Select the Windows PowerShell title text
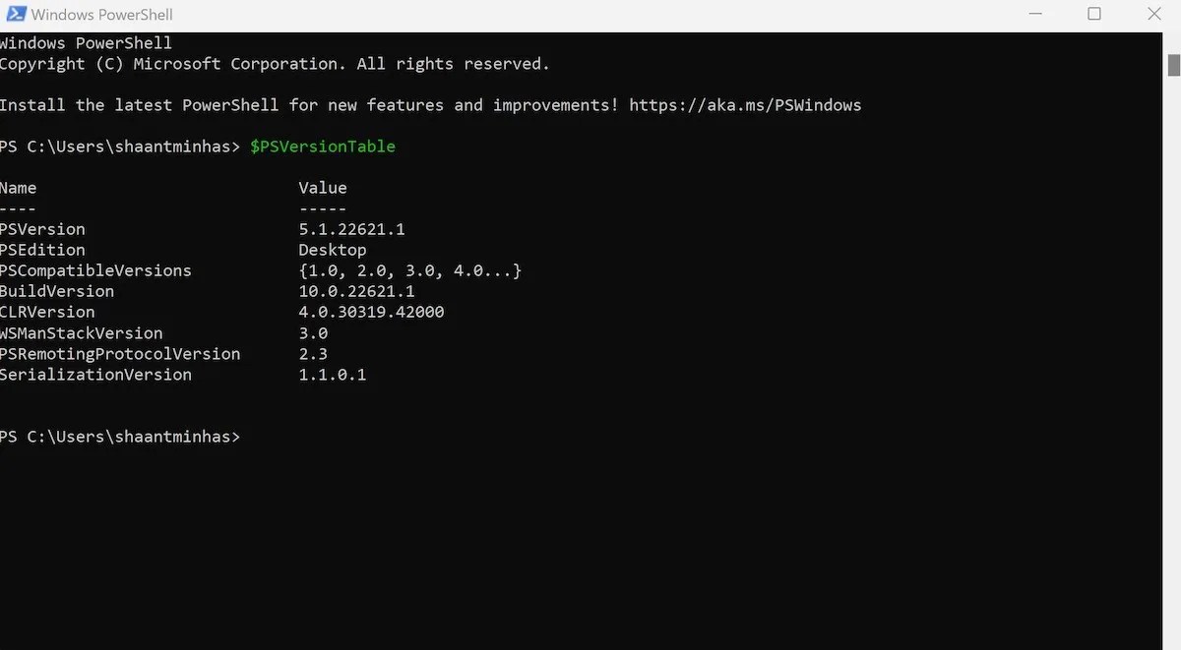This screenshot has height=650, width=1181. click(x=101, y=14)
